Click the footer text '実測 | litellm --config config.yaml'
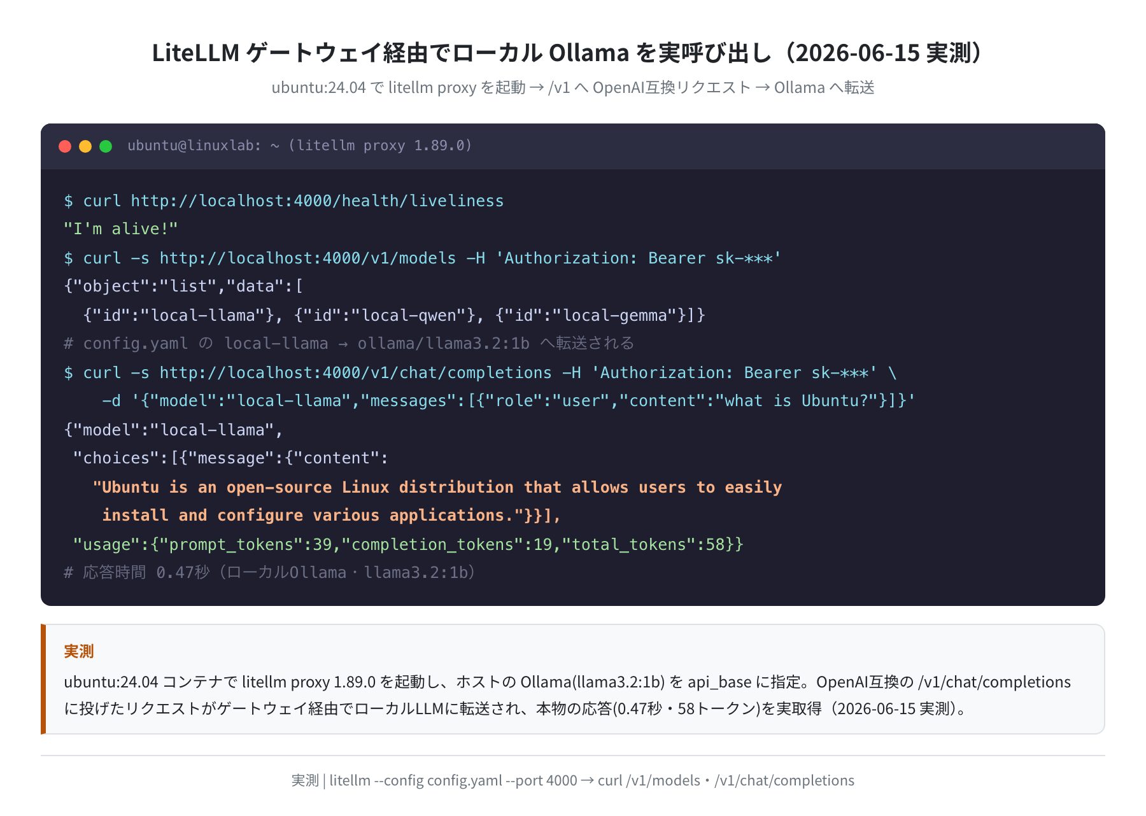Viewport: 1146px width, 816px height. pyautogui.click(x=573, y=780)
